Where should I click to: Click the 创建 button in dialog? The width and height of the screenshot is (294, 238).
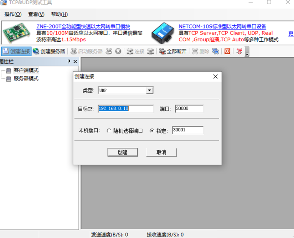[x=123, y=152]
